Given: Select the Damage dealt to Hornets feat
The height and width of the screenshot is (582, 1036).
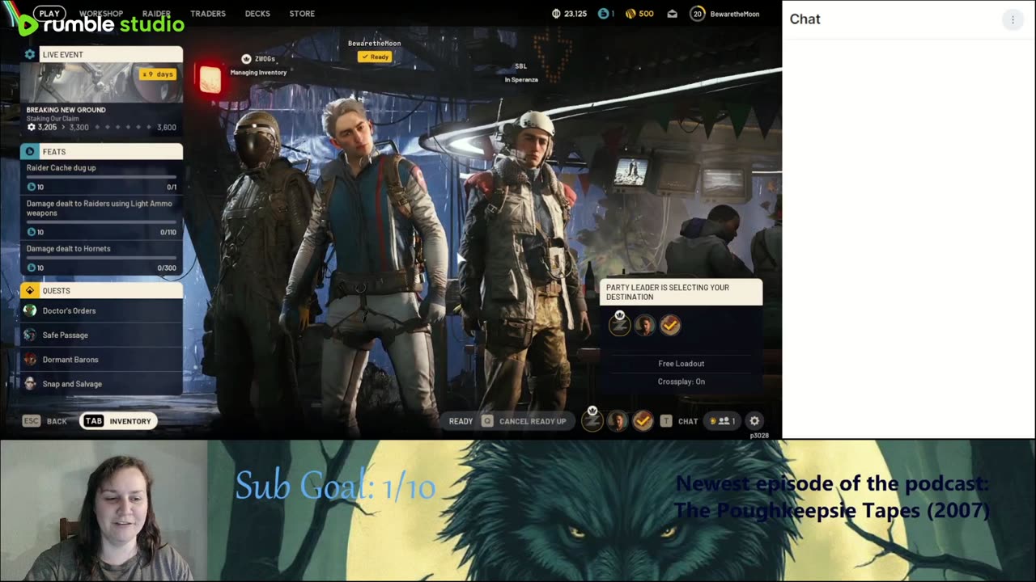Looking at the screenshot, I should [x=101, y=258].
